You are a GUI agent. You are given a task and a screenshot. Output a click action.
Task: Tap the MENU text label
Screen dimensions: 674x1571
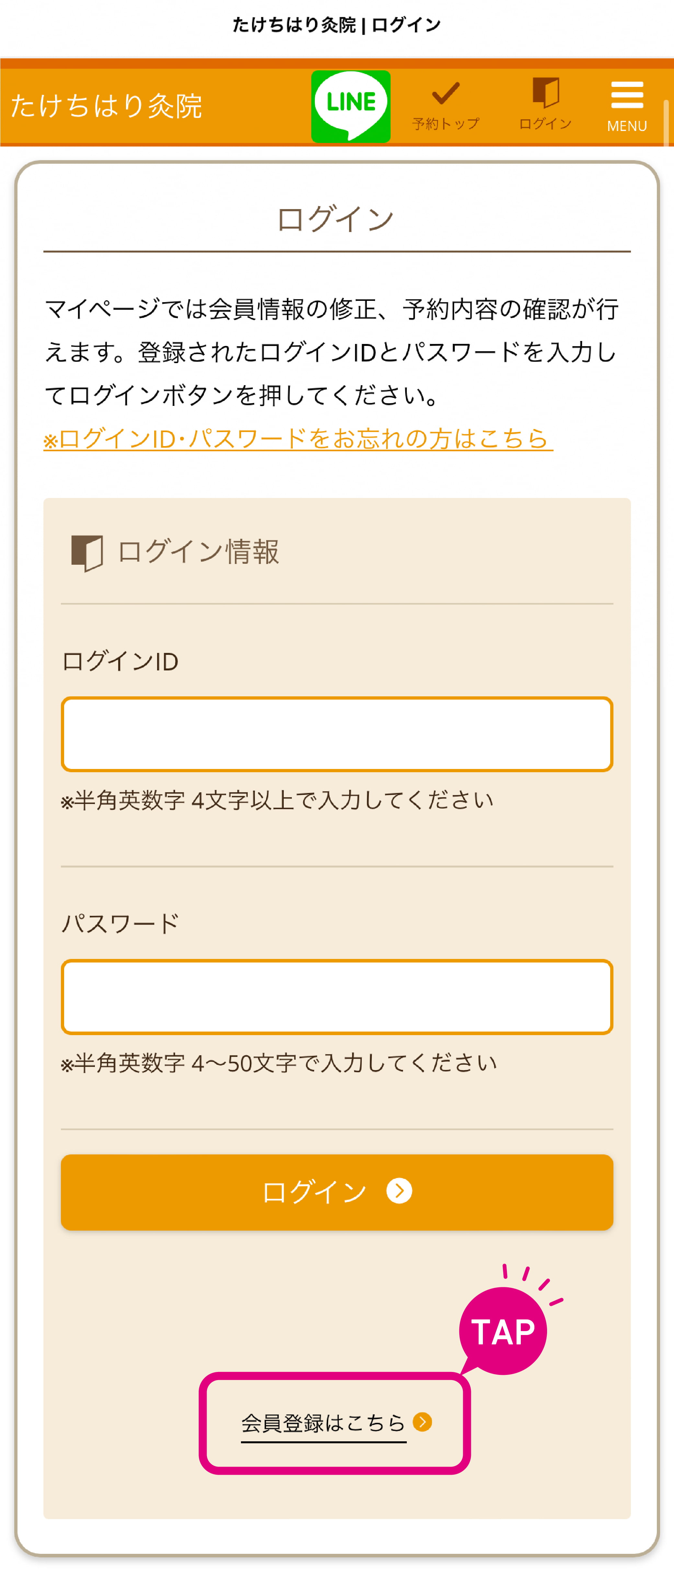[627, 126]
